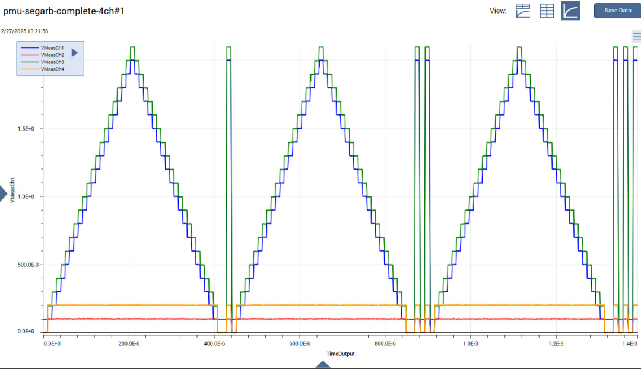Click the VMeasCh4 legend entry
The height and width of the screenshot is (369, 641).
[x=52, y=69]
